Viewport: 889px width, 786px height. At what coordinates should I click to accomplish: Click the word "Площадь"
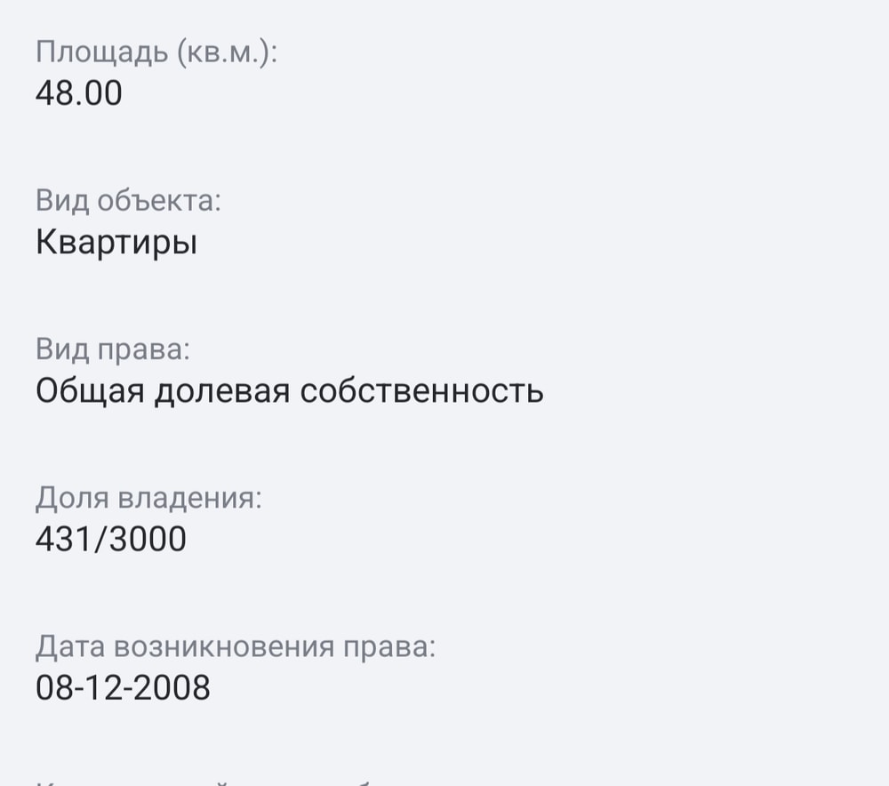click(x=101, y=52)
